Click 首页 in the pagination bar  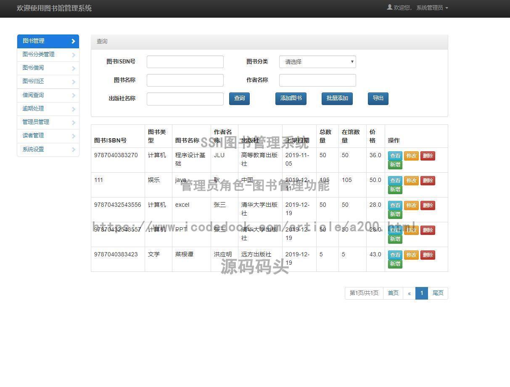click(393, 293)
